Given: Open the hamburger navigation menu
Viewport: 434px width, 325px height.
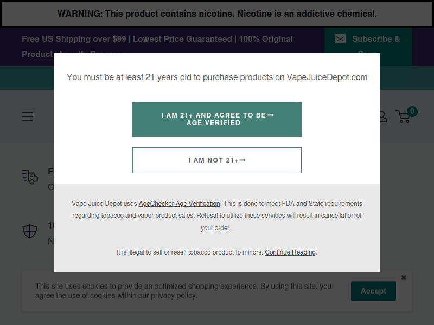Looking at the screenshot, I should (27, 116).
